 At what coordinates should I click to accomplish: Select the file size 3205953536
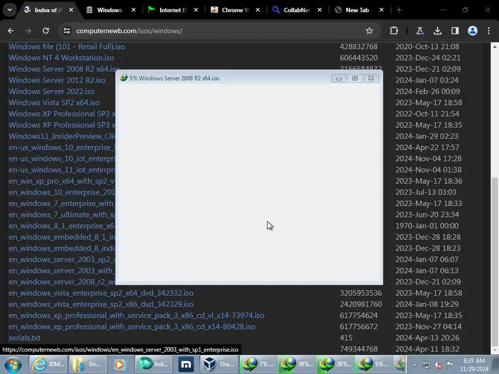tap(361, 293)
